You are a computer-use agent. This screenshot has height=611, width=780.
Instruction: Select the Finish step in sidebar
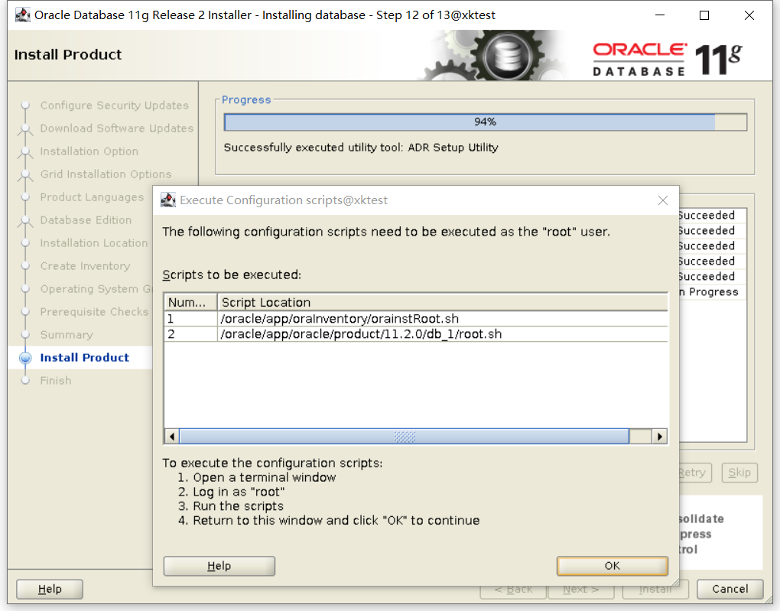pyautogui.click(x=56, y=381)
